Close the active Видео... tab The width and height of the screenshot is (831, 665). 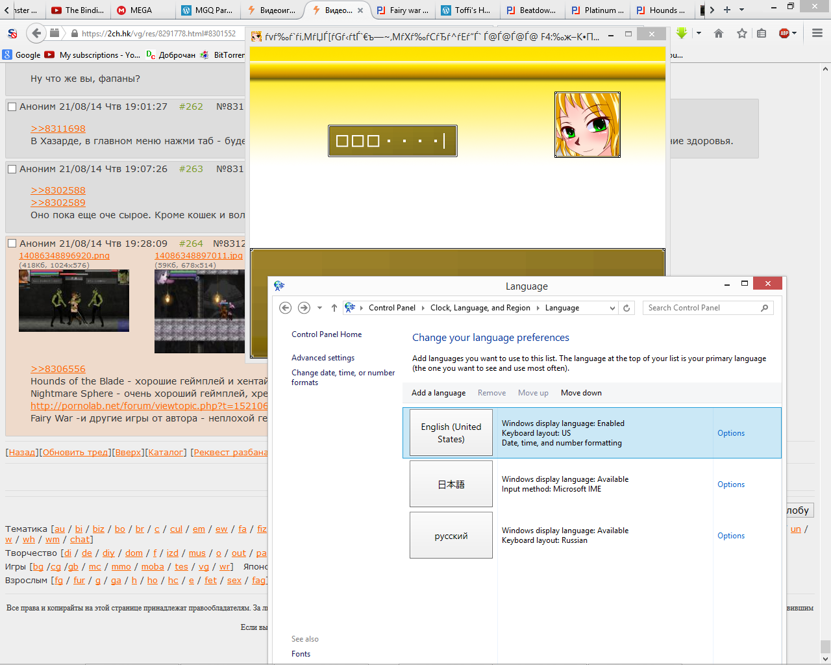[x=360, y=10]
